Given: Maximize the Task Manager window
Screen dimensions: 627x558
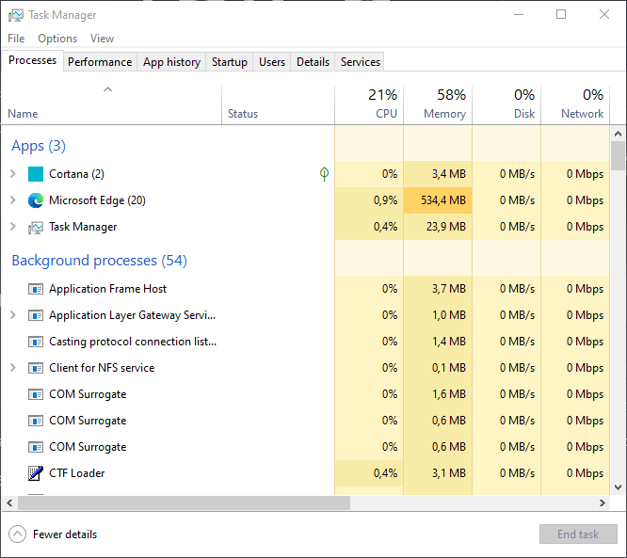Looking at the screenshot, I should (561, 15).
